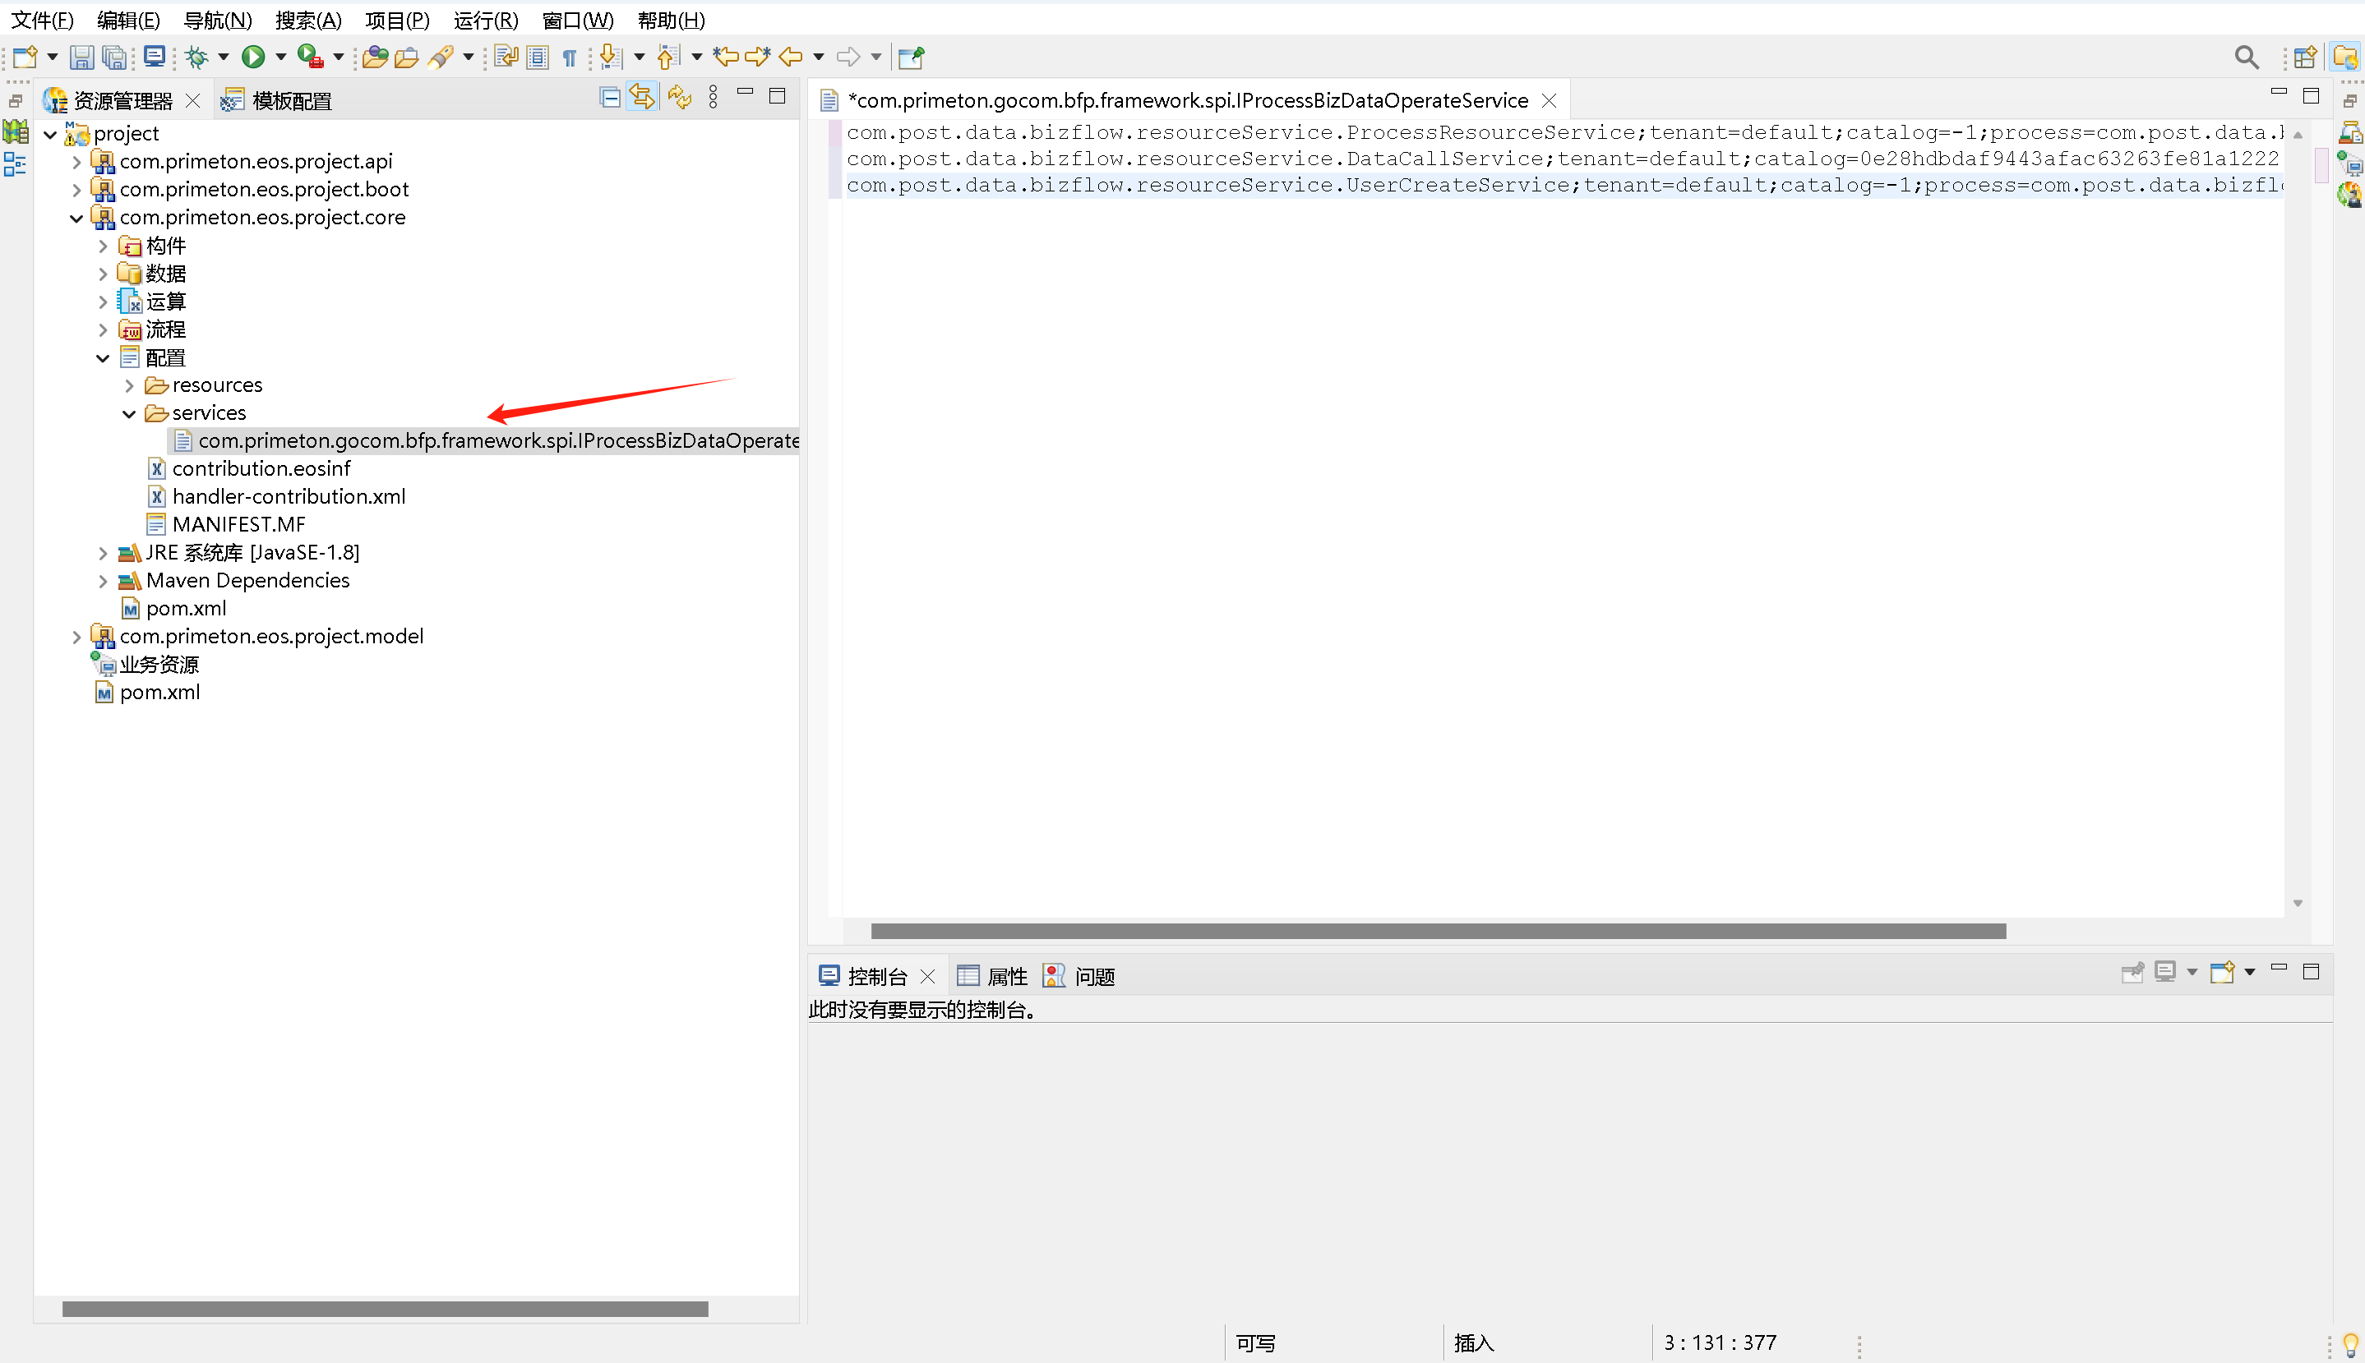Image resolution: width=2365 pixels, height=1363 pixels.
Task: Expand the 流程 folder node
Action: point(103,329)
